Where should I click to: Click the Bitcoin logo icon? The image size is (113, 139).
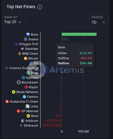click(25, 58)
